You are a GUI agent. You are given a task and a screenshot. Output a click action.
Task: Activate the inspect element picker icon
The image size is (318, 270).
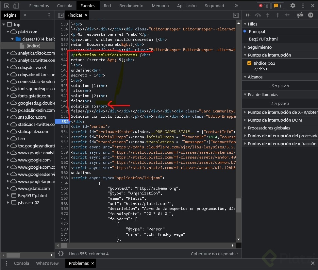pos(7,6)
